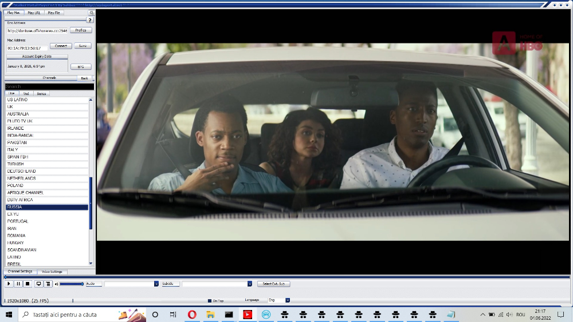Open the blue round app icon in taskbar
This screenshot has height=322, width=573.
pos(266,315)
